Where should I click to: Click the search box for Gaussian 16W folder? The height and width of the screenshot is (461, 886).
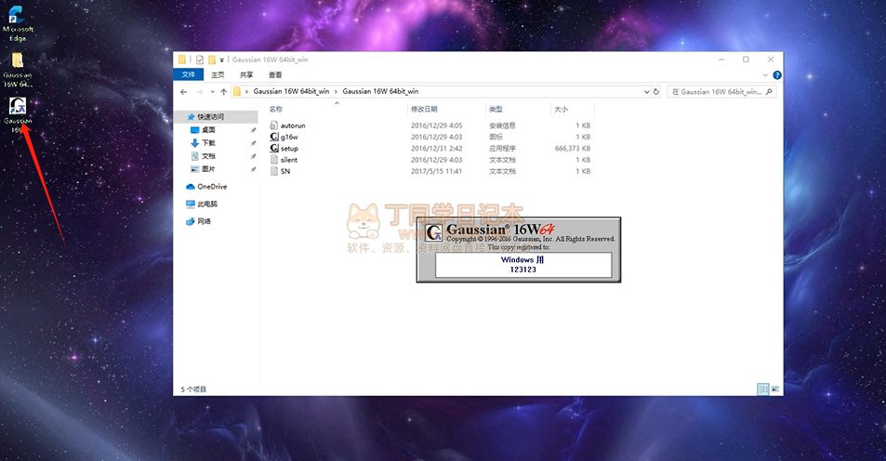[721, 92]
